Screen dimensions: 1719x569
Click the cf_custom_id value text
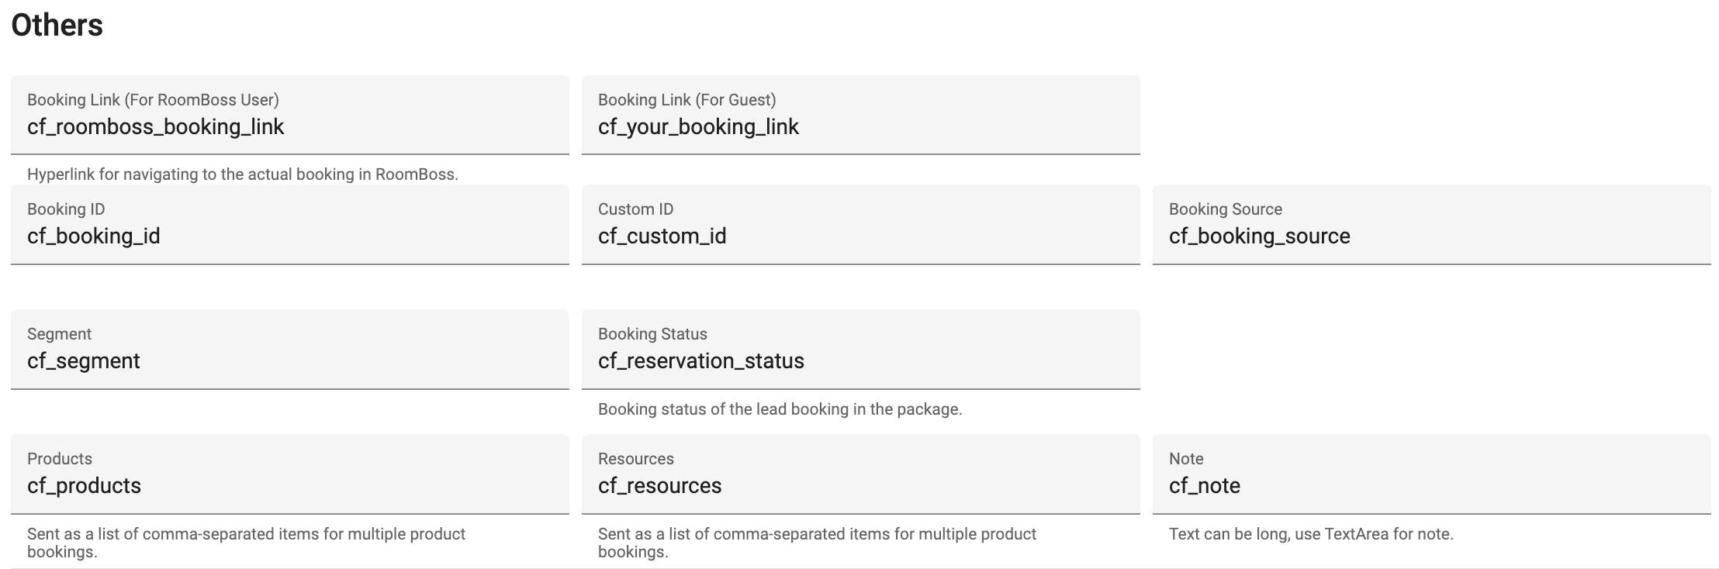click(662, 236)
